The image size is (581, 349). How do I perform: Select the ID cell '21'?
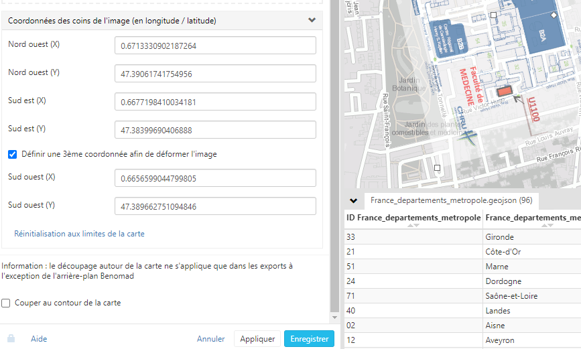(413, 252)
